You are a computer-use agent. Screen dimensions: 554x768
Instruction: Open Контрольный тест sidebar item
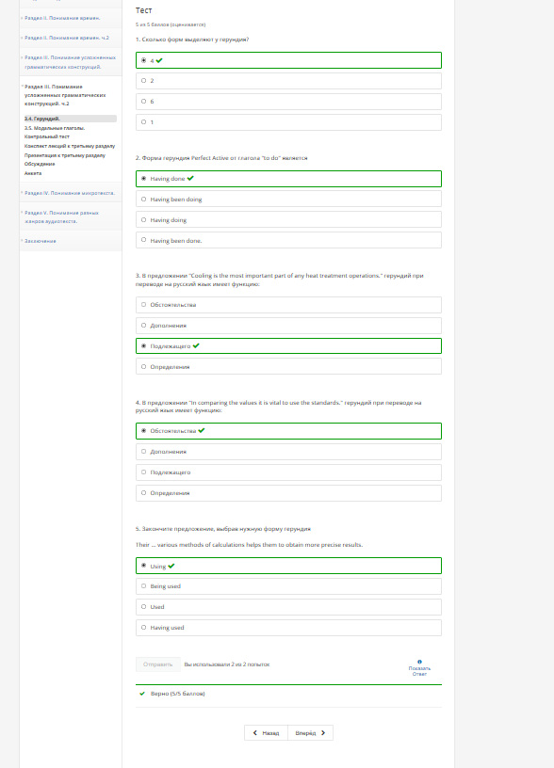pyautogui.click(x=47, y=136)
